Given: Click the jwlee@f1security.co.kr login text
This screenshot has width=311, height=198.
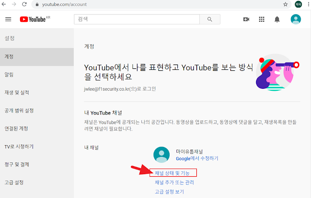Looking at the screenshot, I should [x=120, y=89].
